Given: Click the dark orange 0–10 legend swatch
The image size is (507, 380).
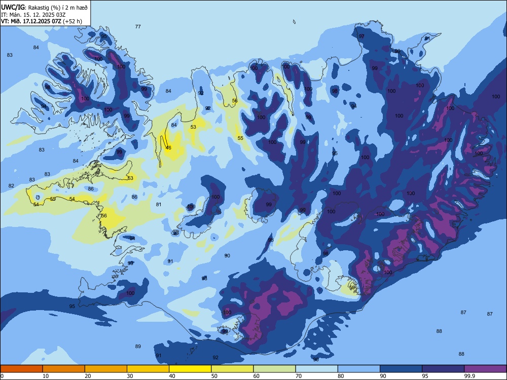Looking at the screenshot, I should point(21,369).
